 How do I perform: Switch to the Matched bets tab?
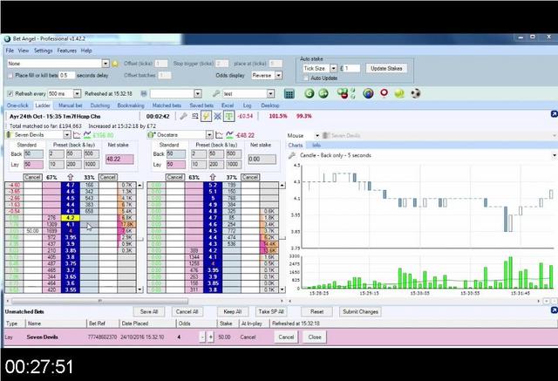[x=167, y=105]
